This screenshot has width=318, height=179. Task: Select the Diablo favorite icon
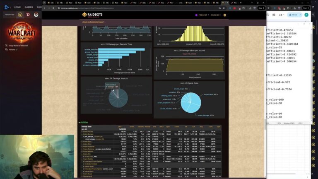[28, 15]
